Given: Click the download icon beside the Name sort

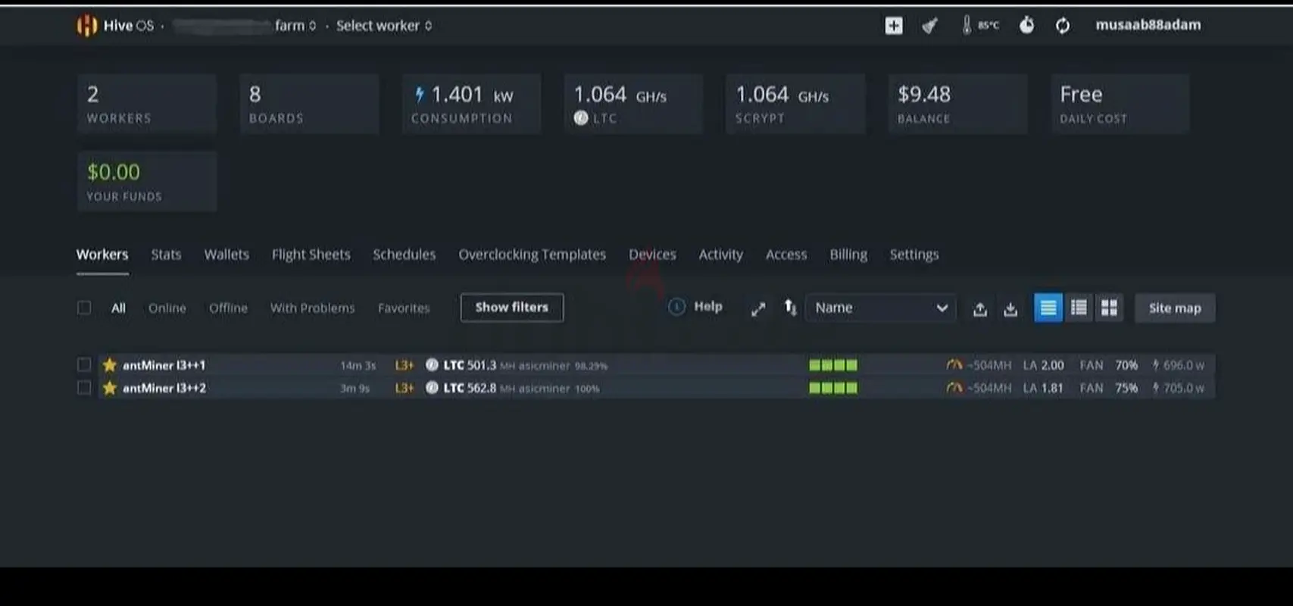Looking at the screenshot, I should click(x=1010, y=309).
